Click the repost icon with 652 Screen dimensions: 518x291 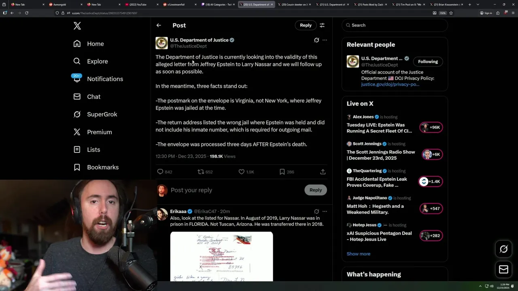point(201,172)
